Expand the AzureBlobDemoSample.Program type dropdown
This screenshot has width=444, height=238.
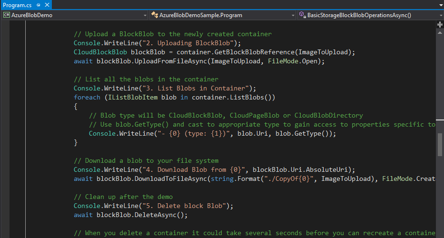[x=293, y=15]
